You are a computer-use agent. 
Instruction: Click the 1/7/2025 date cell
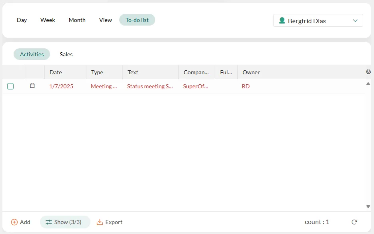click(61, 86)
